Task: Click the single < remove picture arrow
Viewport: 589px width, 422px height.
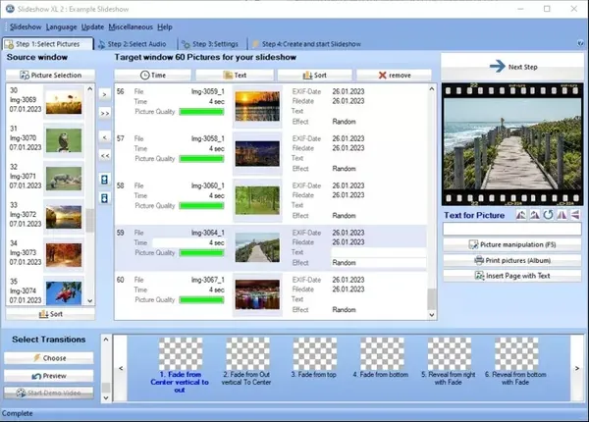Action: [x=105, y=137]
